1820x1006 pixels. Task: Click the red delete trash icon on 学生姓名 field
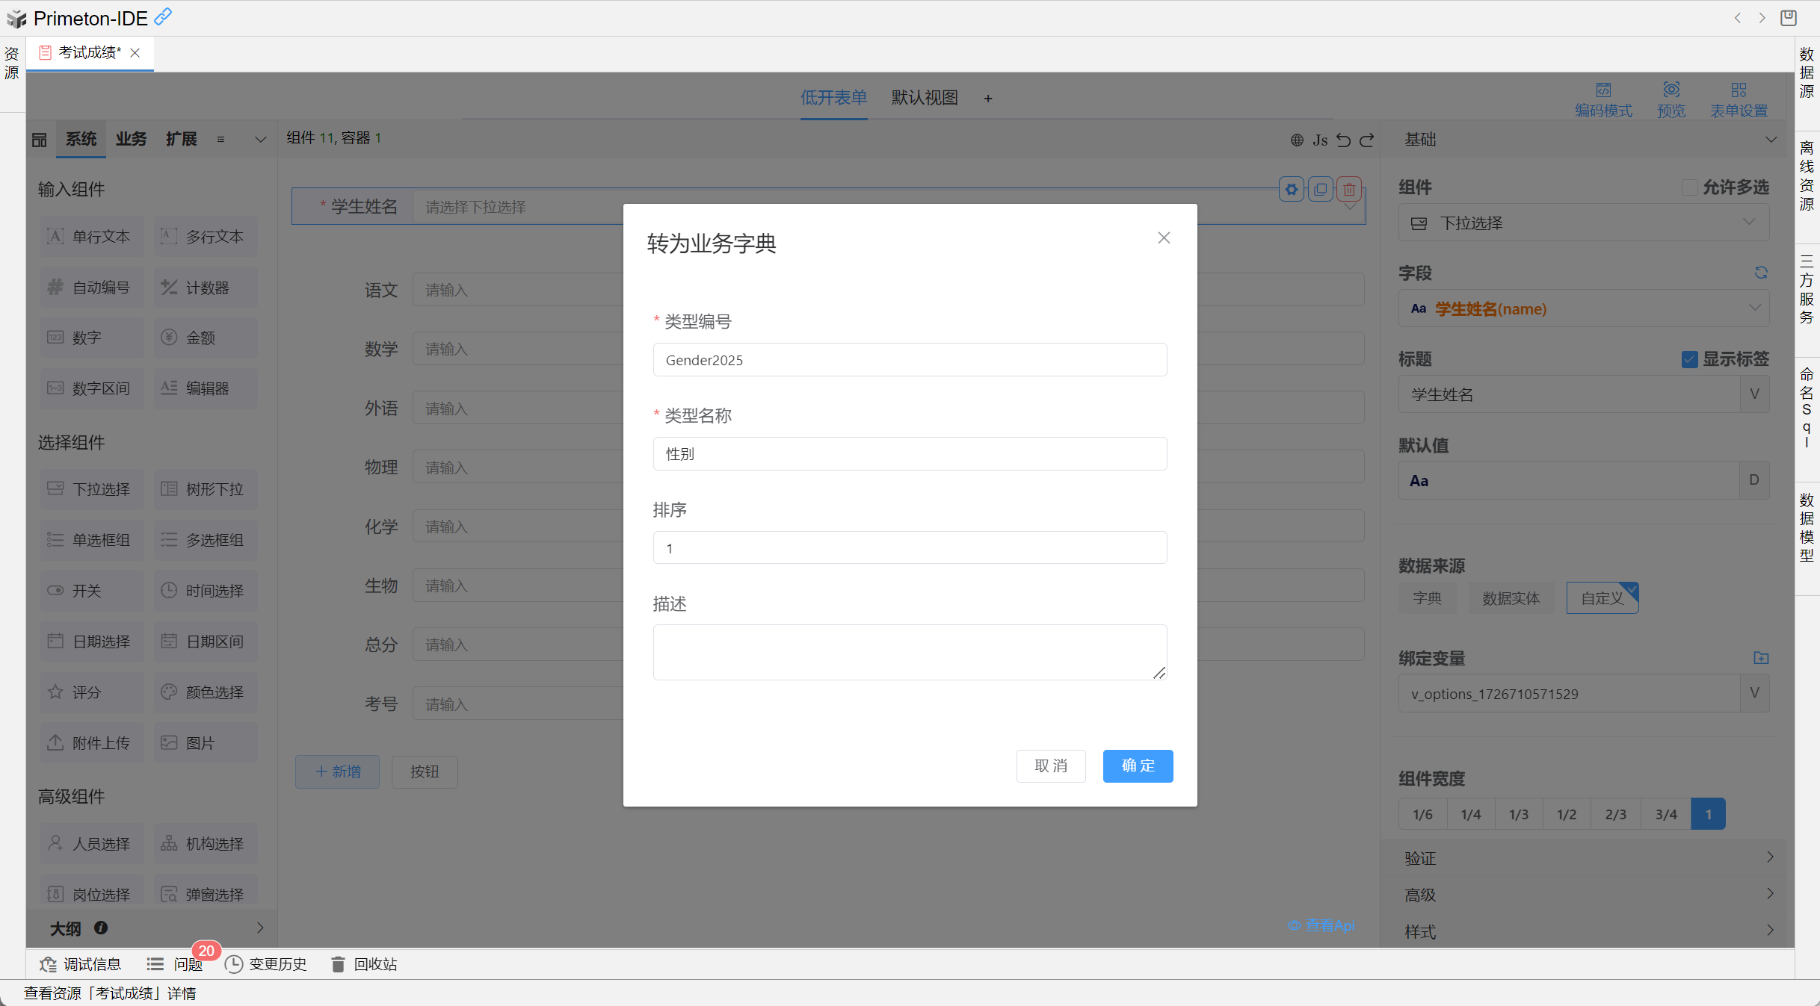(1349, 189)
